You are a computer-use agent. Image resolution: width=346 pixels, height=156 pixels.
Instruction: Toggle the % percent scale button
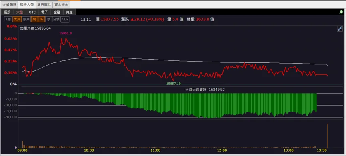[x=42, y=20]
